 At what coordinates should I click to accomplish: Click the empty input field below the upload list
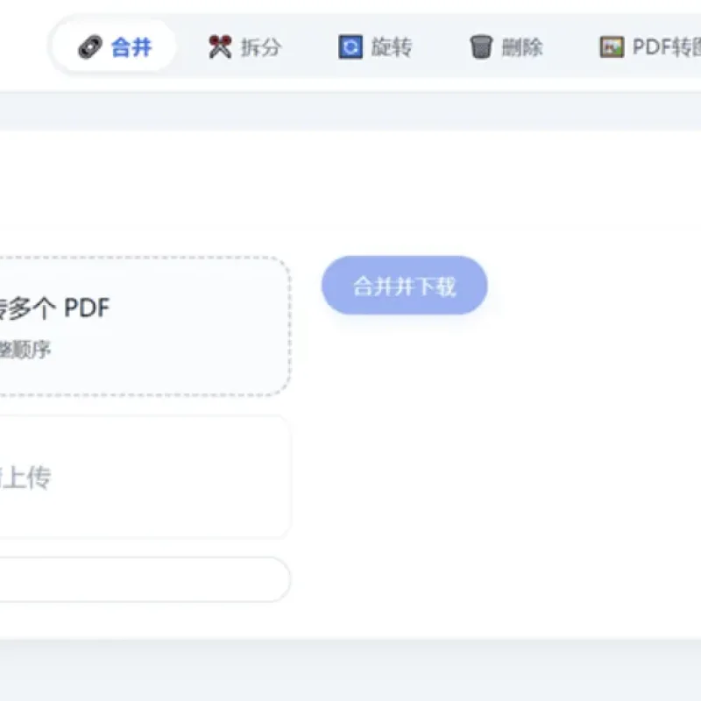(x=145, y=579)
